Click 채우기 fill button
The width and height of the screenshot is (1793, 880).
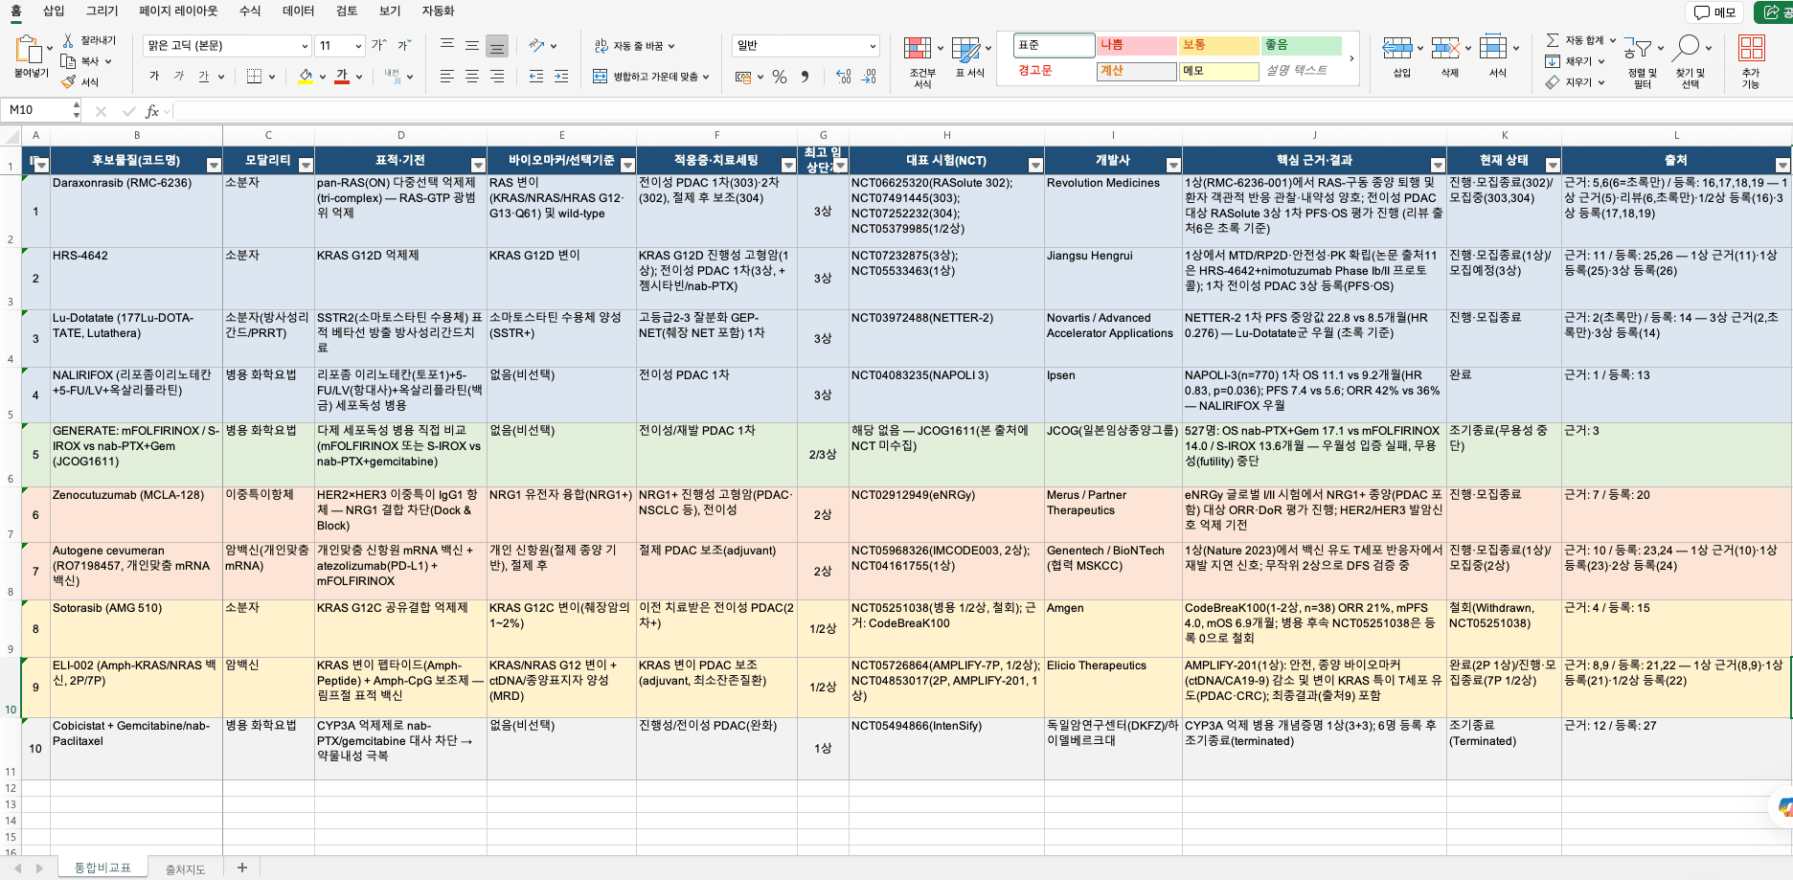[x=1573, y=61]
